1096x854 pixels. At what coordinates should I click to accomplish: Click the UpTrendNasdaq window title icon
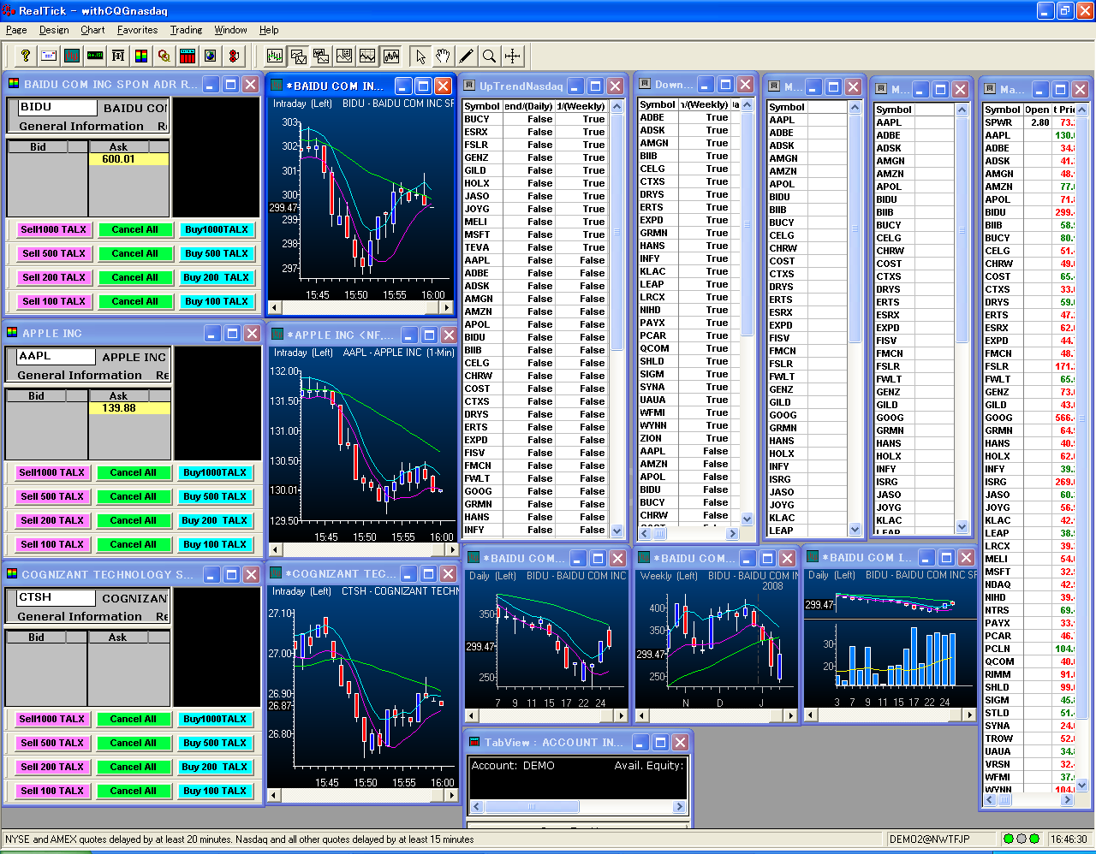pyautogui.click(x=469, y=86)
